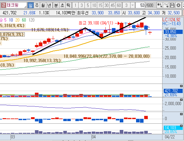Expand the 테크윙 stock name dropdown corner
Image resolution: width=184 pixels, height=141 pixels.
[x=25, y=7]
